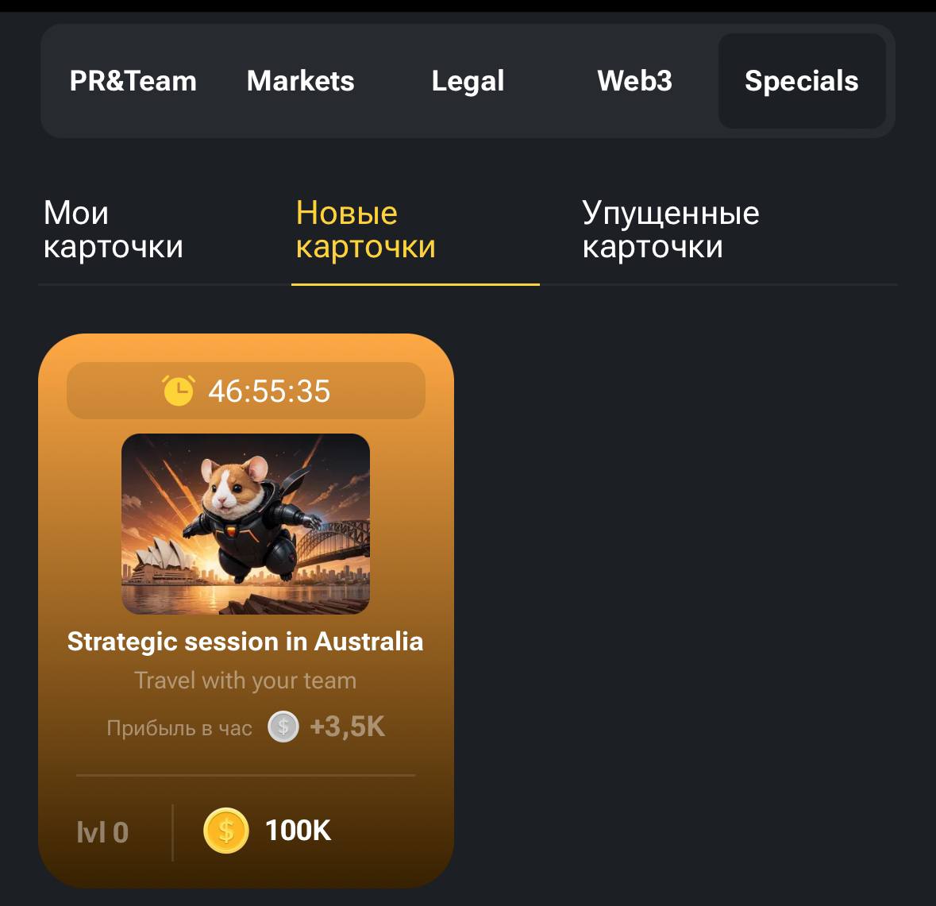Screen dimensions: 936x906
Task: View Упущенные карточки section
Action: [x=670, y=230]
